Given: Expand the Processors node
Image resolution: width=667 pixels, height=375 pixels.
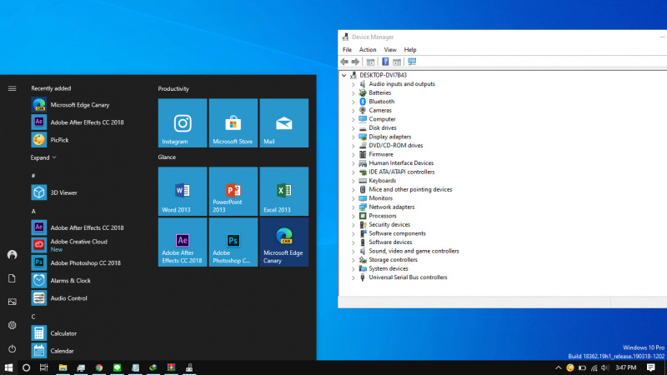Looking at the screenshot, I should coord(353,216).
